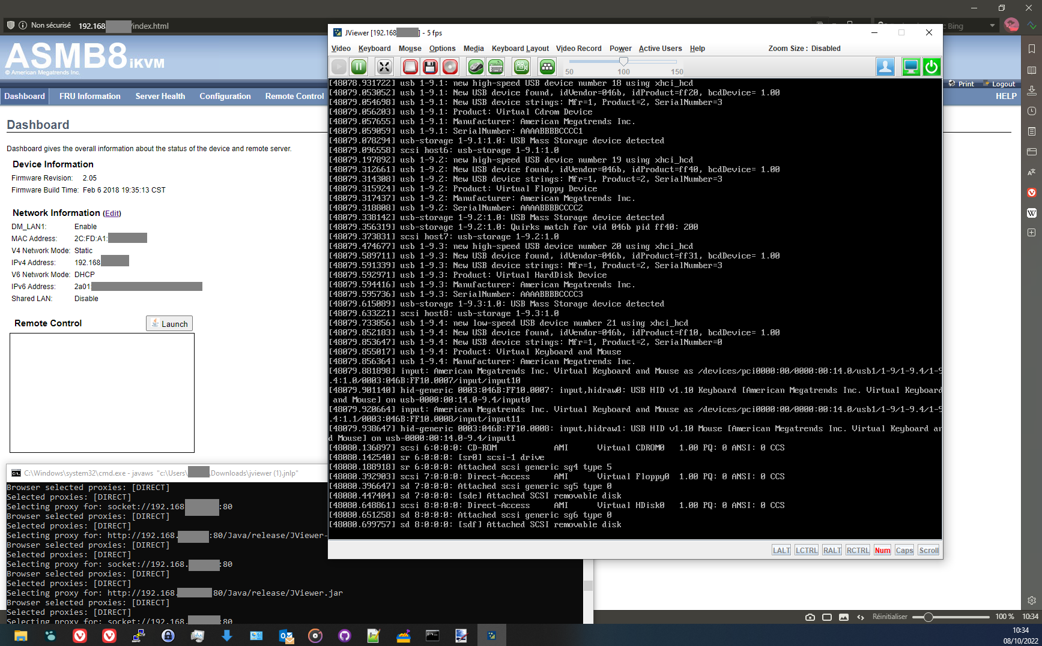Click Réinitialiser zoom button in status bar

click(889, 617)
